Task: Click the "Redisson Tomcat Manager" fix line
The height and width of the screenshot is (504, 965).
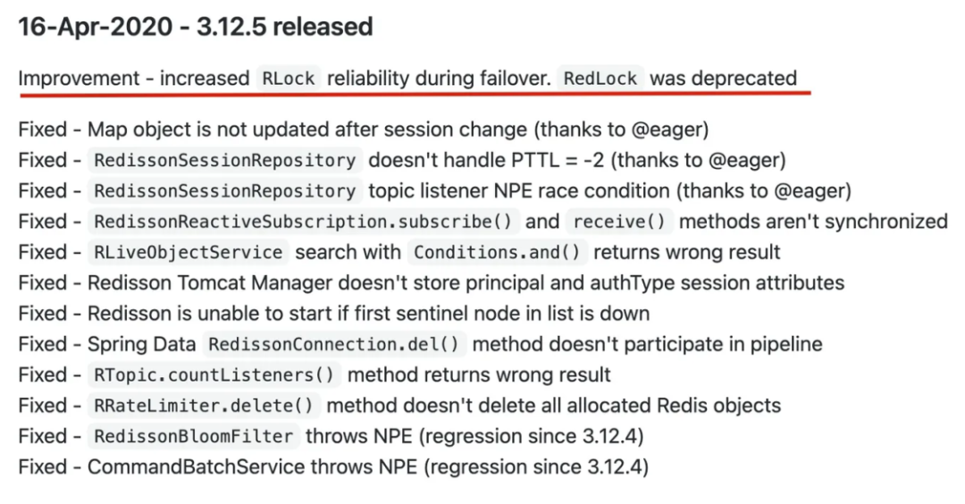Action: (x=431, y=283)
